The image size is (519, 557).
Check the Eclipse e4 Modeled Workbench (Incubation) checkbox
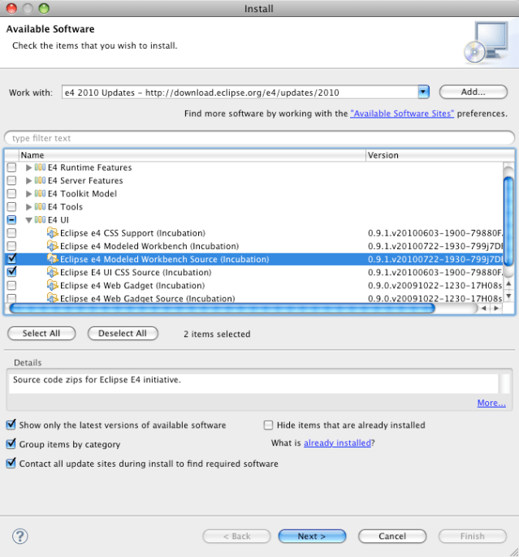click(x=11, y=246)
